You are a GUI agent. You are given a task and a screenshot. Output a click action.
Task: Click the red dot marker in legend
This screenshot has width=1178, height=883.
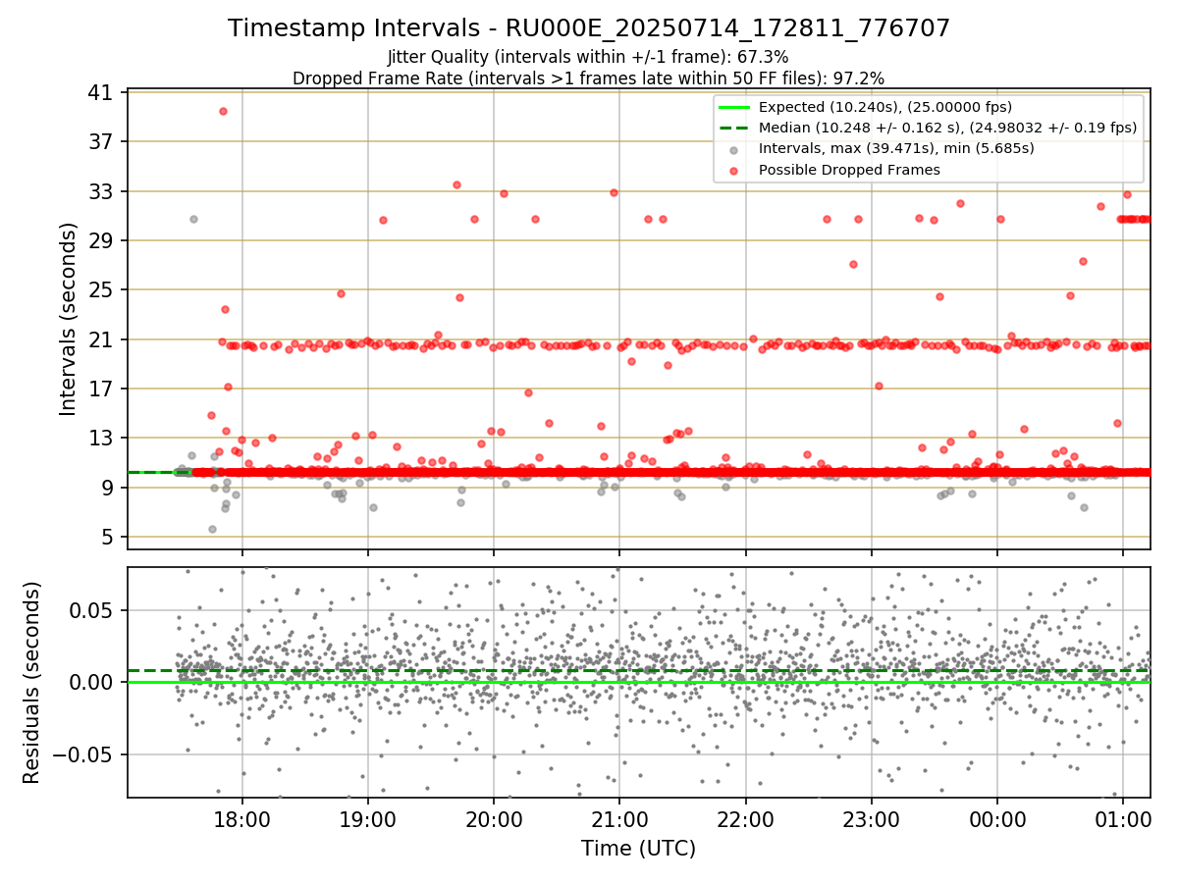(x=734, y=170)
